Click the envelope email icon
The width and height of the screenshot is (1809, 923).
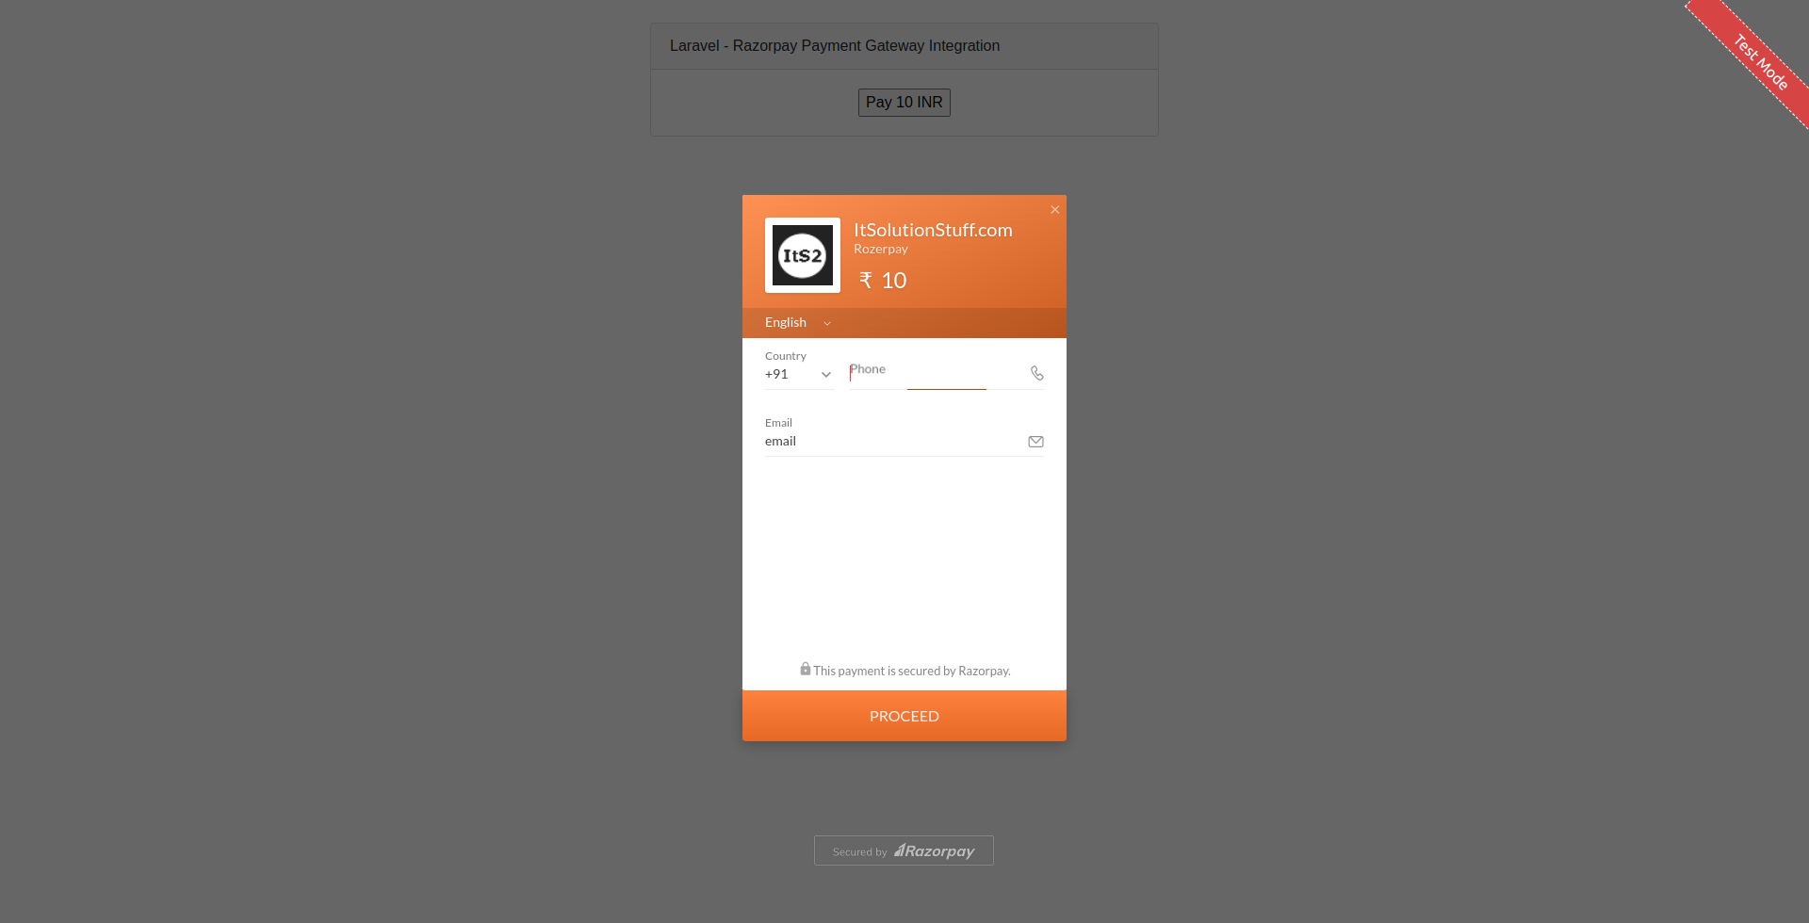(x=1035, y=442)
